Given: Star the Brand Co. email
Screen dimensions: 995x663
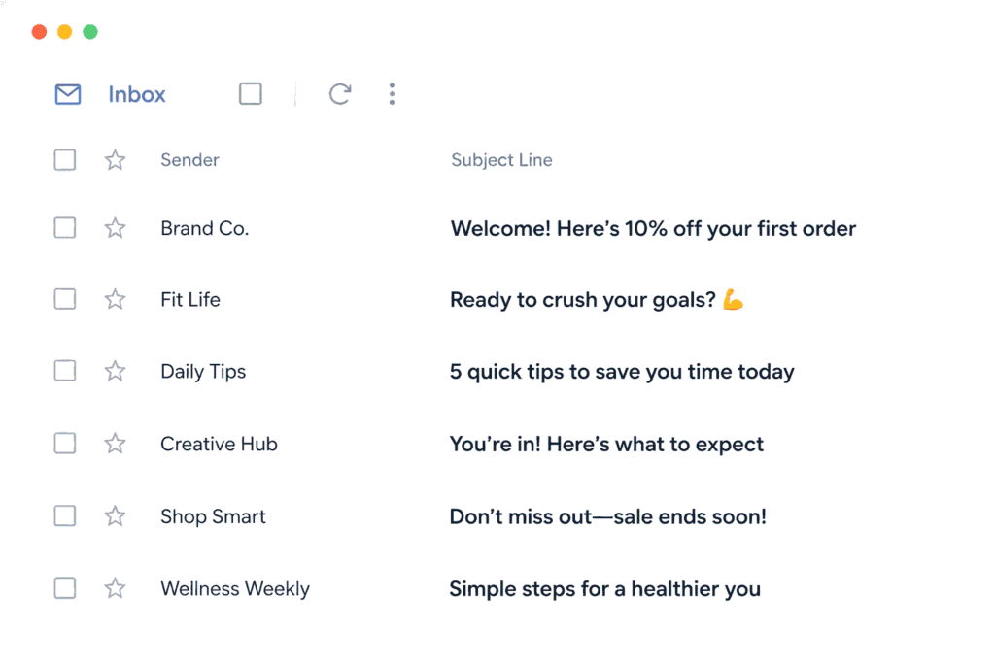Looking at the screenshot, I should coord(115,227).
